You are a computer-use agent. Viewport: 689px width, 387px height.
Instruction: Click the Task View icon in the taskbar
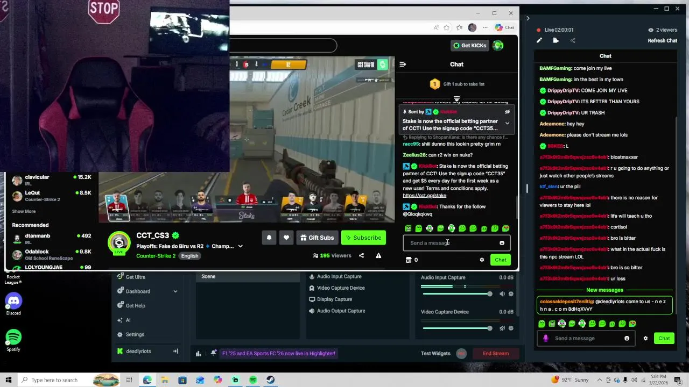click(x=129, y=380)
